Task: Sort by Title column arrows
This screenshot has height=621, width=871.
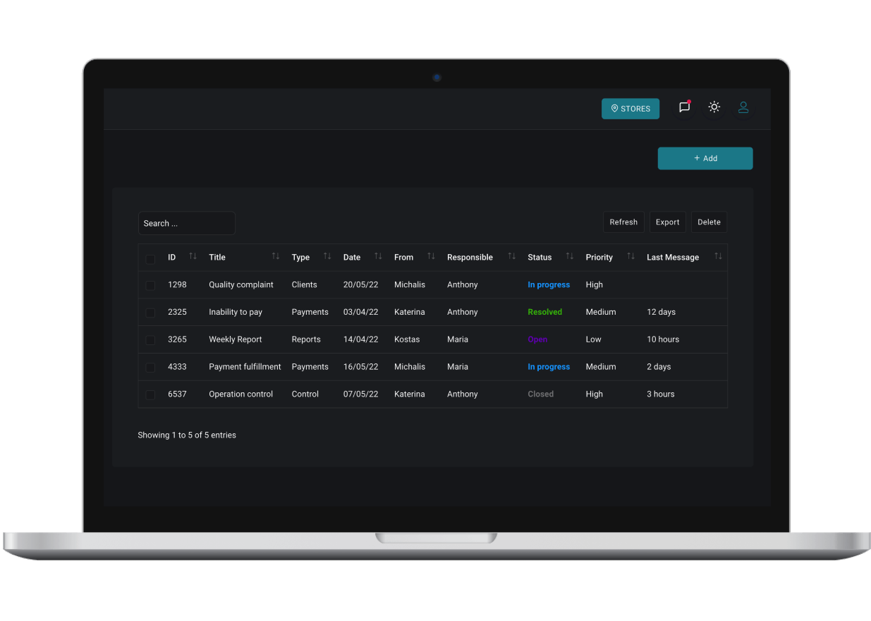Action: coord(276,256)
